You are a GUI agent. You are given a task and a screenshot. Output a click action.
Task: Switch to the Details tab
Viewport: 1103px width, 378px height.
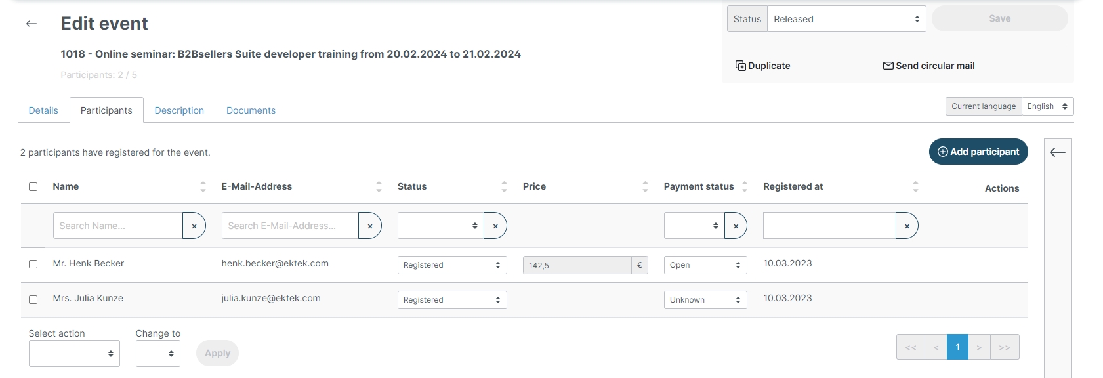[43, 110]
